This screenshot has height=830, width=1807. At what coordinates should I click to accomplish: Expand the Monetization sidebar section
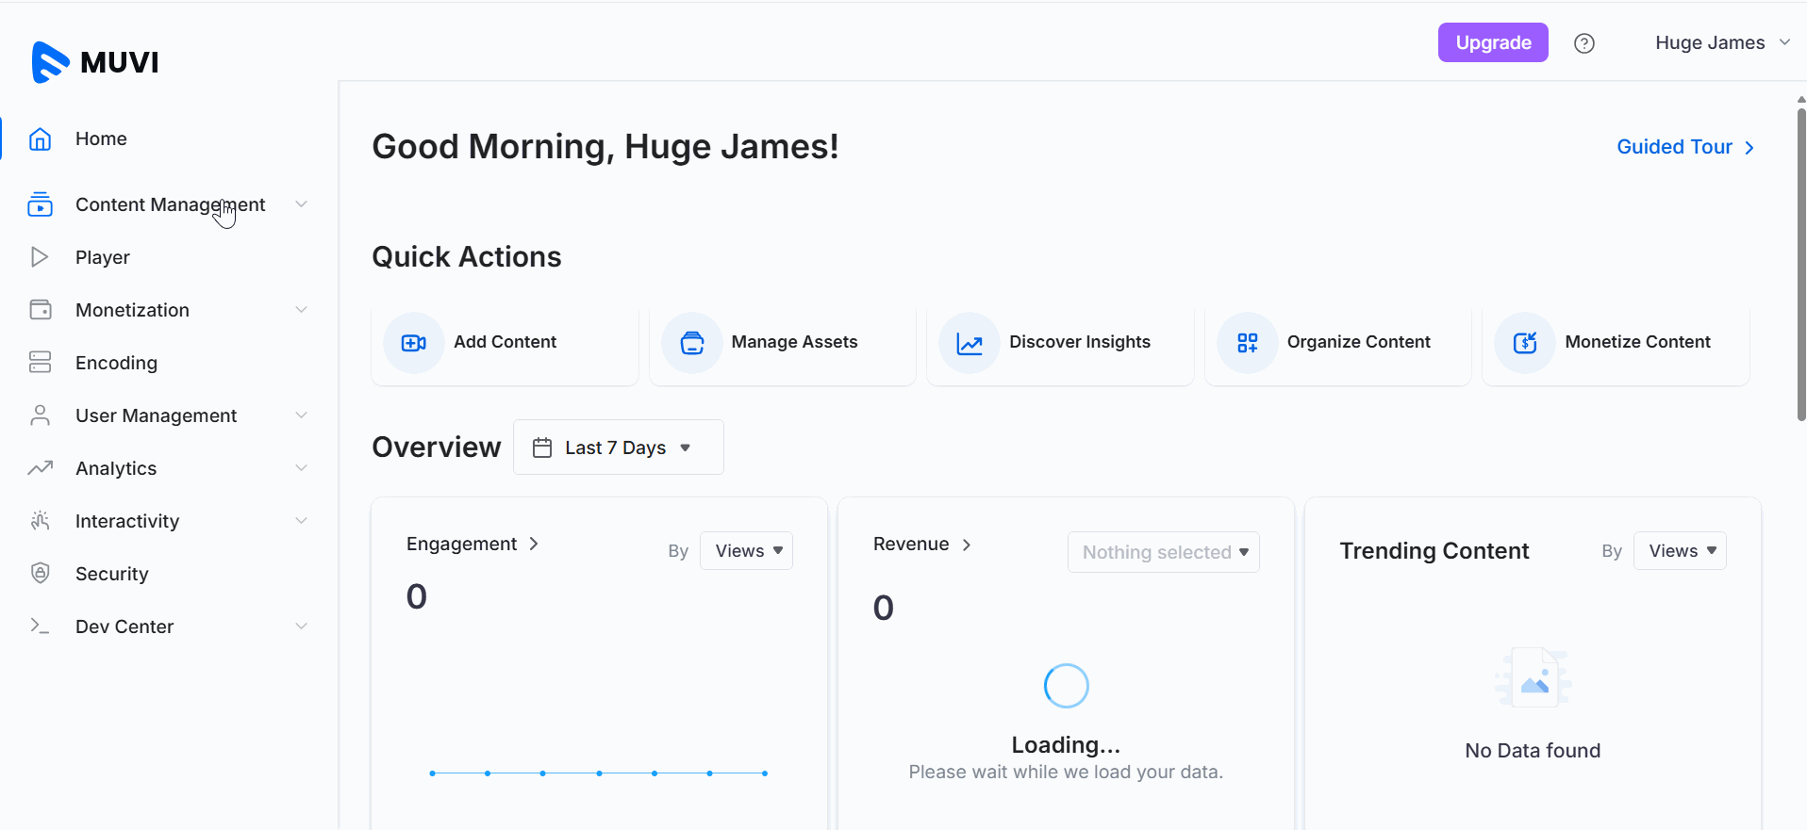click(301, 310)
